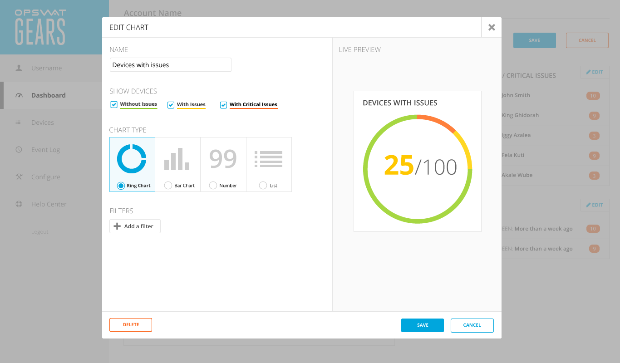Select the List radio button
620x363 pixels.
click(263, 186)
